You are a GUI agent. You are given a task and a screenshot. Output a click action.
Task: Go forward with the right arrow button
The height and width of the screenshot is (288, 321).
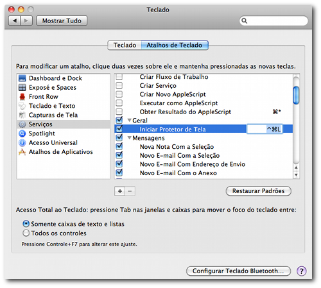click(x=26, y=21)
